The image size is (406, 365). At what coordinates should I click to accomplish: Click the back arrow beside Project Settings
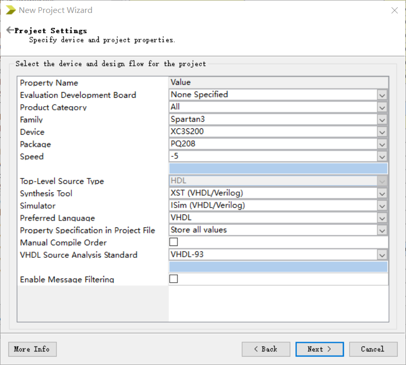click(9, 31)
